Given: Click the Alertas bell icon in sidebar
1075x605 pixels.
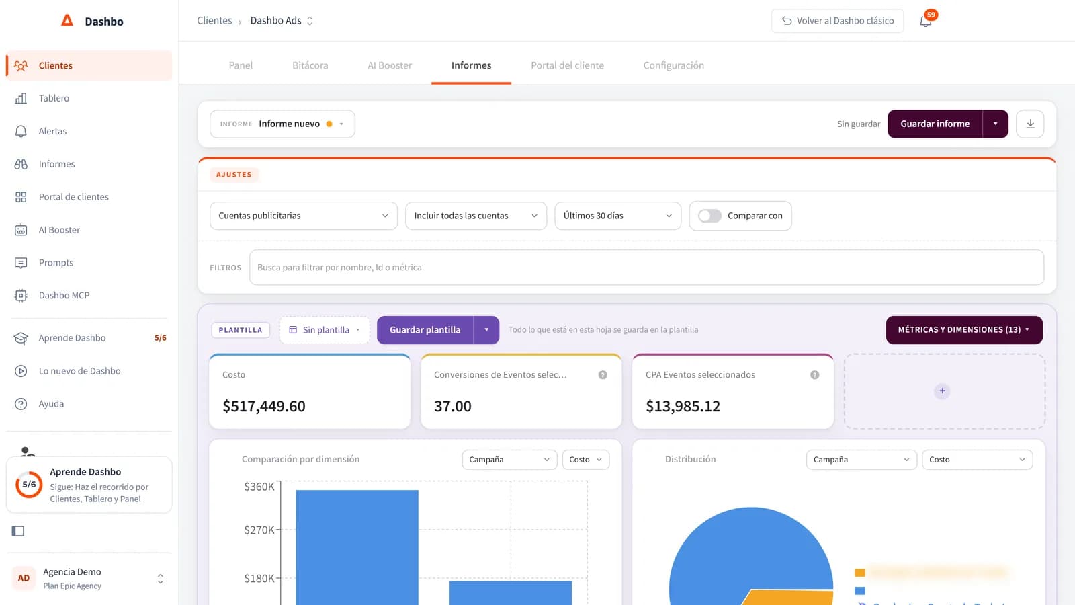Looking at the screenshot, I should pyautogui.click(x=21, y=131).
